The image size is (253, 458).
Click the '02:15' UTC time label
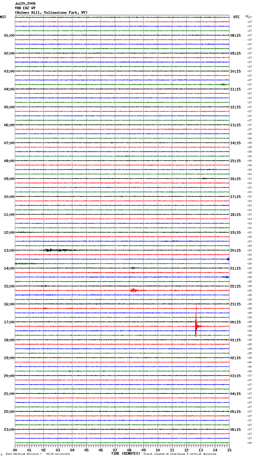point(235,358)
